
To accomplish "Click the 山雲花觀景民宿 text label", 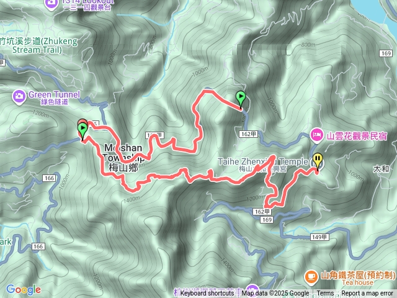I will pyautogui.click(x=357, y=136).
